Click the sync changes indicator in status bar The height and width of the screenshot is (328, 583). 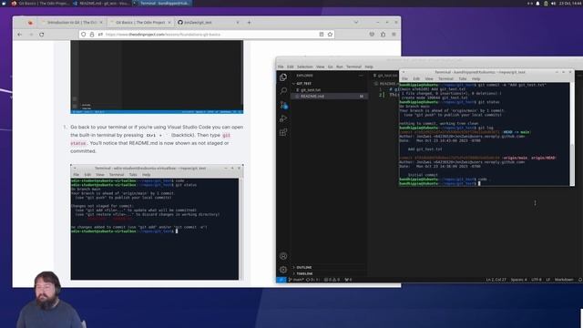(312, 280)
